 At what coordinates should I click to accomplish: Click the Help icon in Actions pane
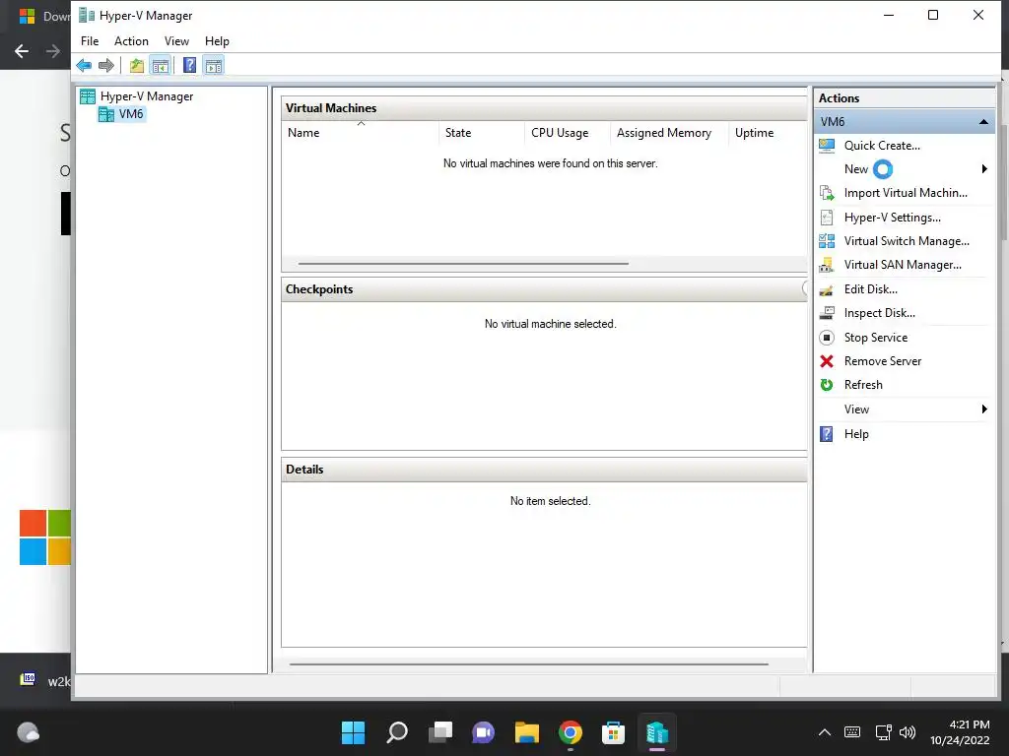827,434
